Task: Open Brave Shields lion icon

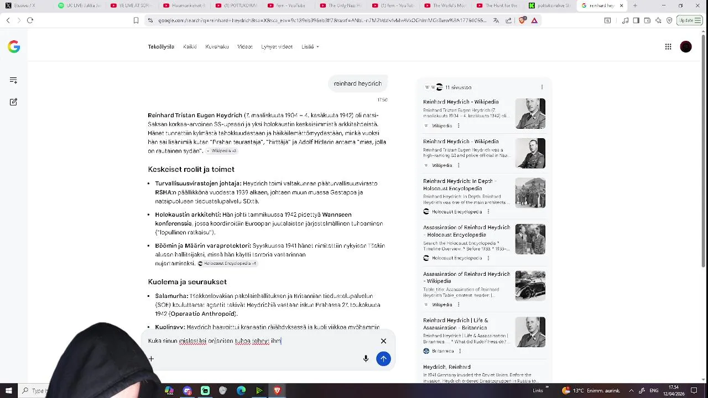Action: point(522,20)
